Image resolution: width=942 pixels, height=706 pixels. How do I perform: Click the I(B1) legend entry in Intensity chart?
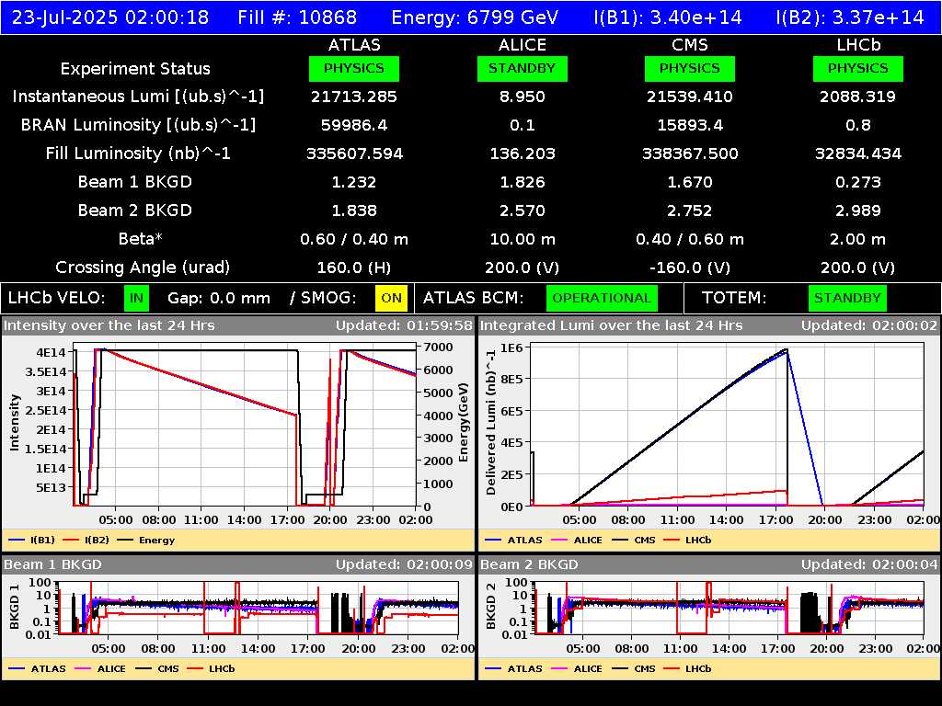coord(32,540)
